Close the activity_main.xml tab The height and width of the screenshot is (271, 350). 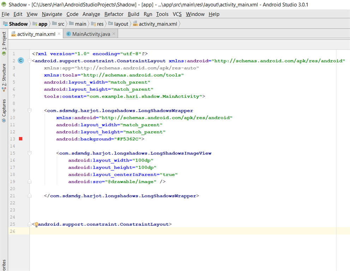click(x=59, y=34)
